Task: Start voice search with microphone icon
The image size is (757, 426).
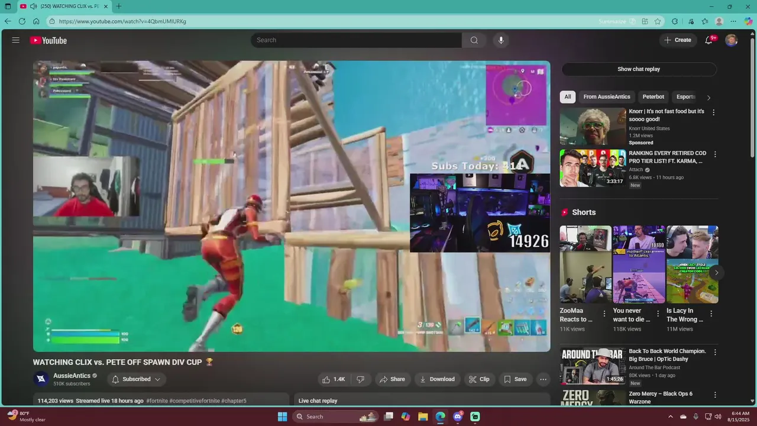Action: coord(501,40)
